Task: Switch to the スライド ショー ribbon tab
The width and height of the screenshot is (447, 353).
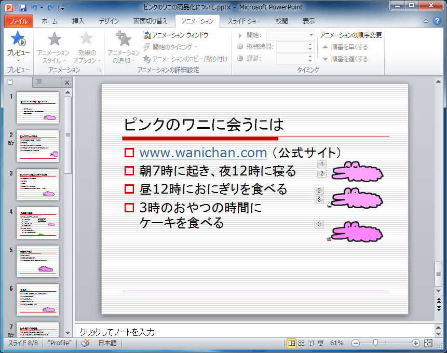Action: 244,21
